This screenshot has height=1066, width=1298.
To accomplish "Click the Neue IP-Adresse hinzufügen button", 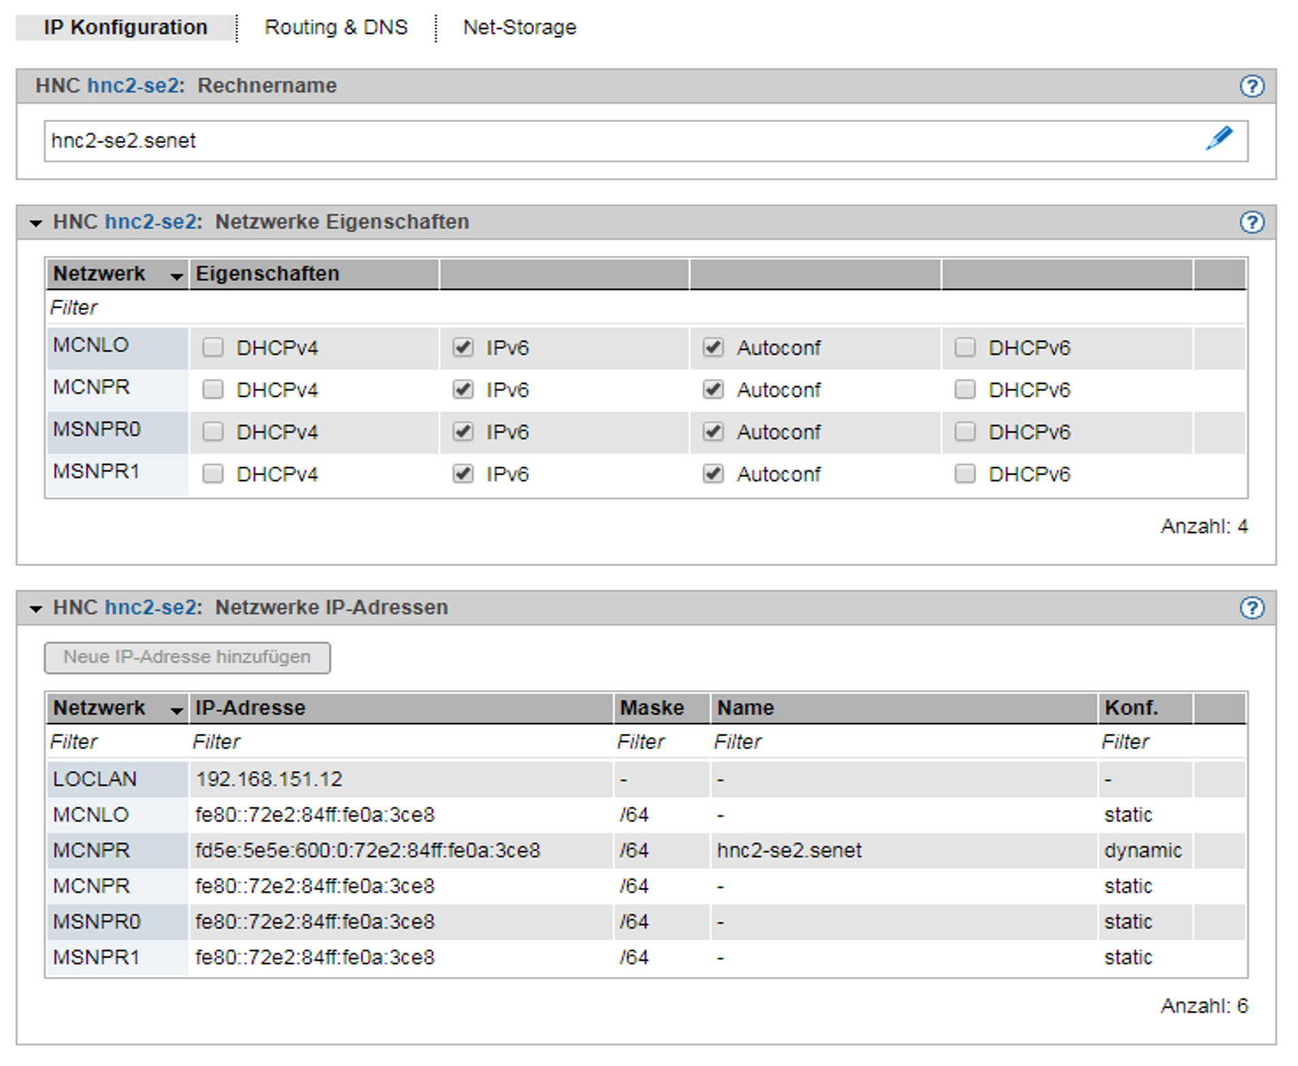I will 187,657.
